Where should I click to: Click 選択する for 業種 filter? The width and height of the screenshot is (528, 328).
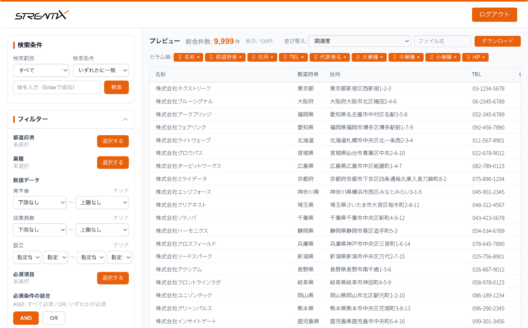point(113,163)
